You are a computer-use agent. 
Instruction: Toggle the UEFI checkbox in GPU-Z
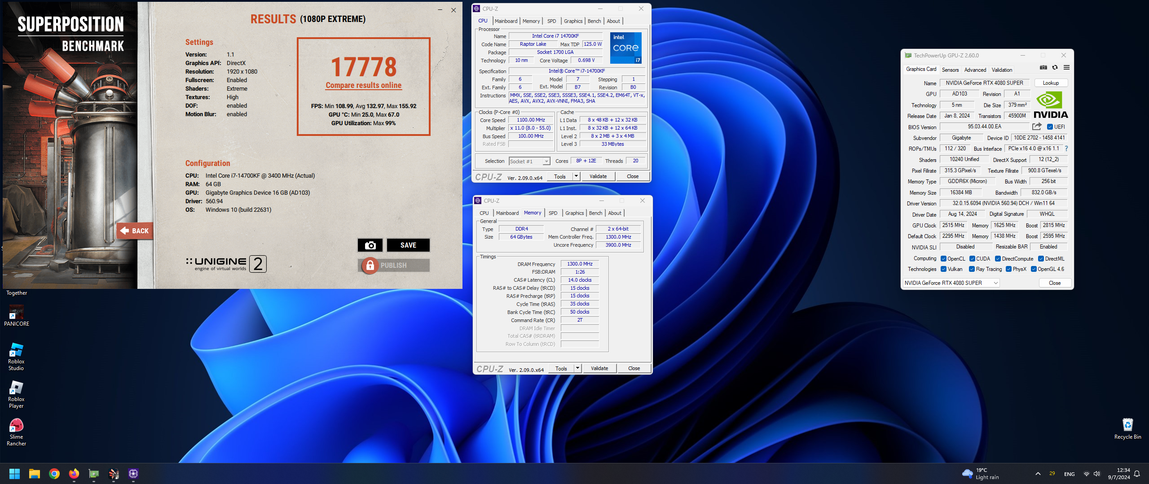coord(1050,127)
